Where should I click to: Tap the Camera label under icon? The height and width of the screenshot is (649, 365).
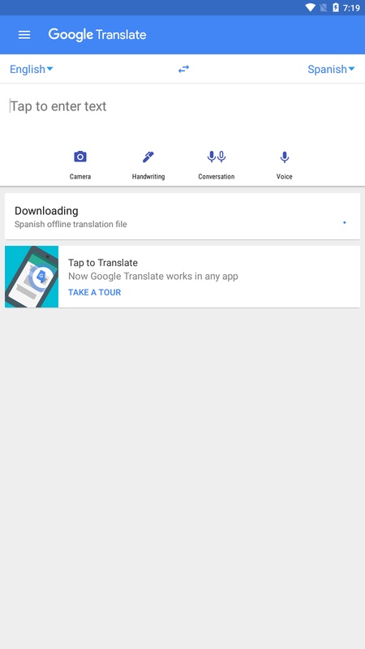(x=79, y=177)
